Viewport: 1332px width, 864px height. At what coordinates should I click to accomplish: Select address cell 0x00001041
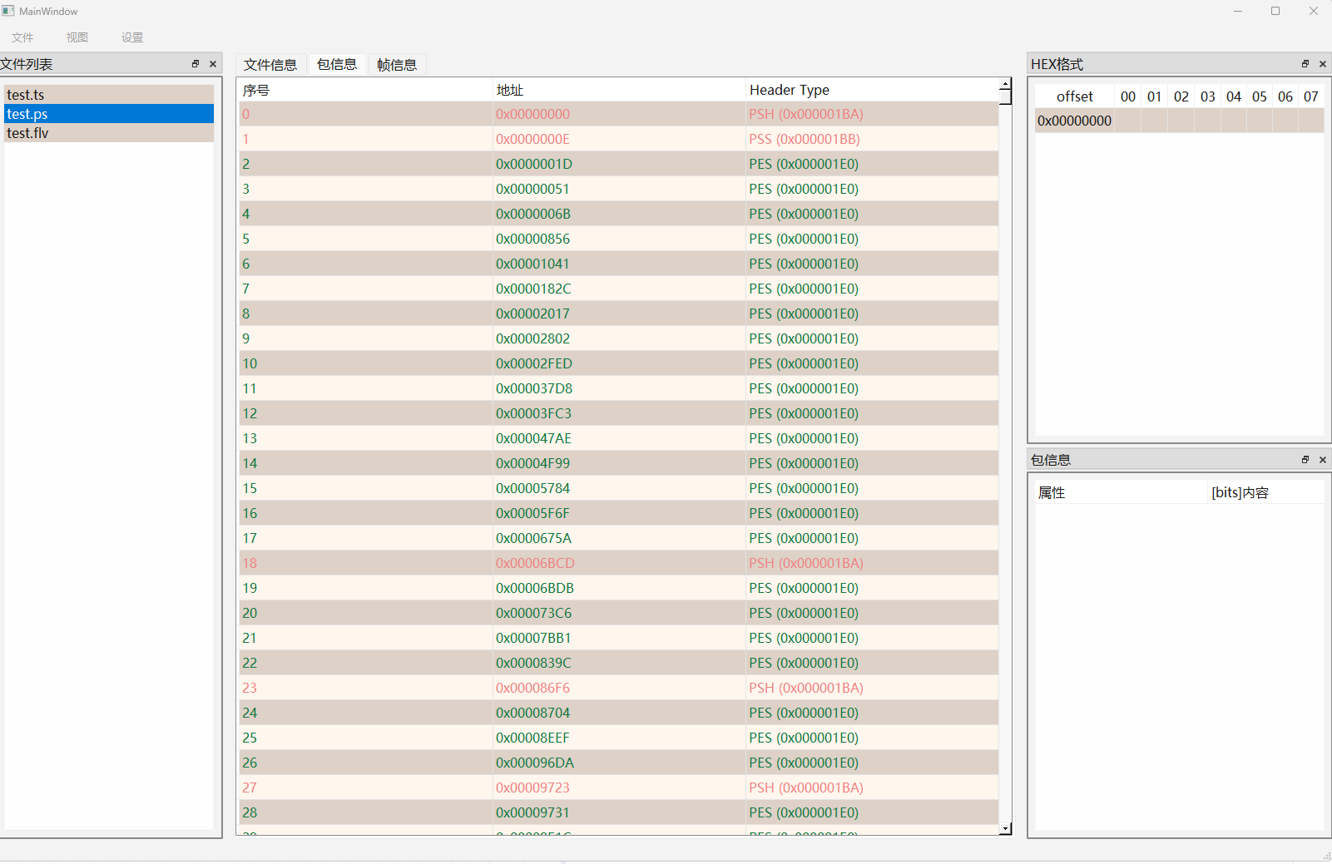(x=619, y=264)
